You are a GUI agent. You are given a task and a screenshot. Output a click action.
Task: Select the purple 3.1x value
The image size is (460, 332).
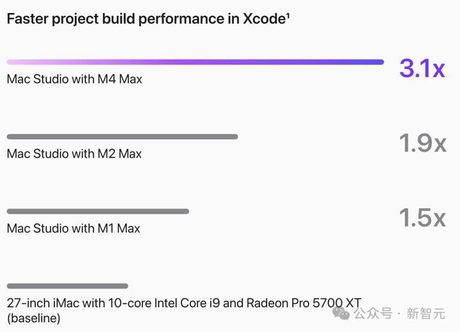[x=422, y=68]
